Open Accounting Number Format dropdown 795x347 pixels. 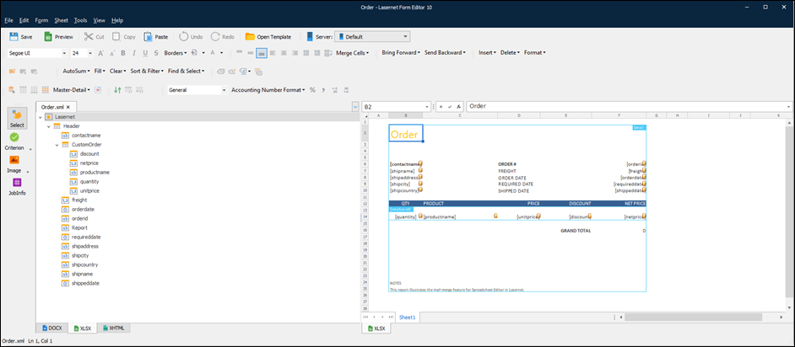[268, 90]
